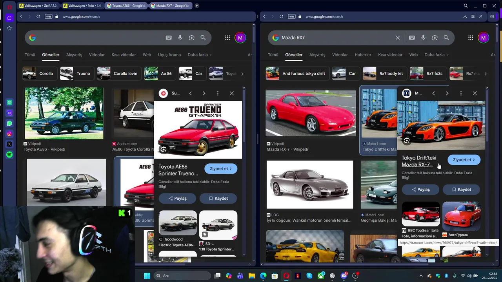Go back in the left pane
The image size is (502, 282).
21,16
